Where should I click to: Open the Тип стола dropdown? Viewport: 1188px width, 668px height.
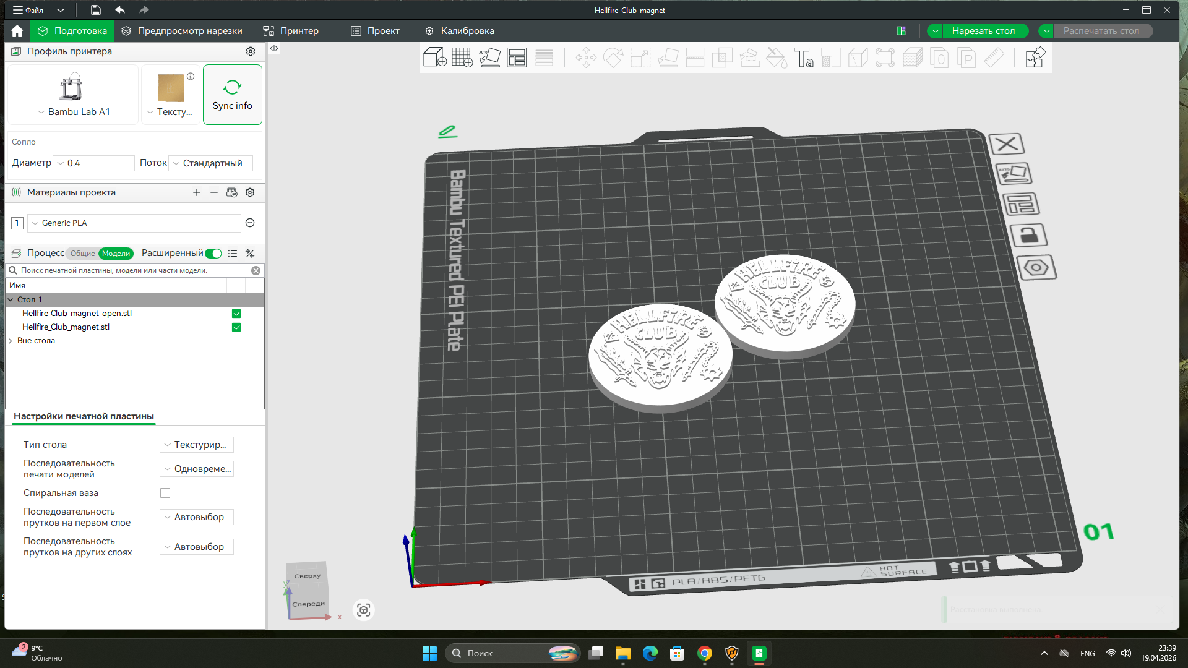pyautogui.click(x=197, y=445)
